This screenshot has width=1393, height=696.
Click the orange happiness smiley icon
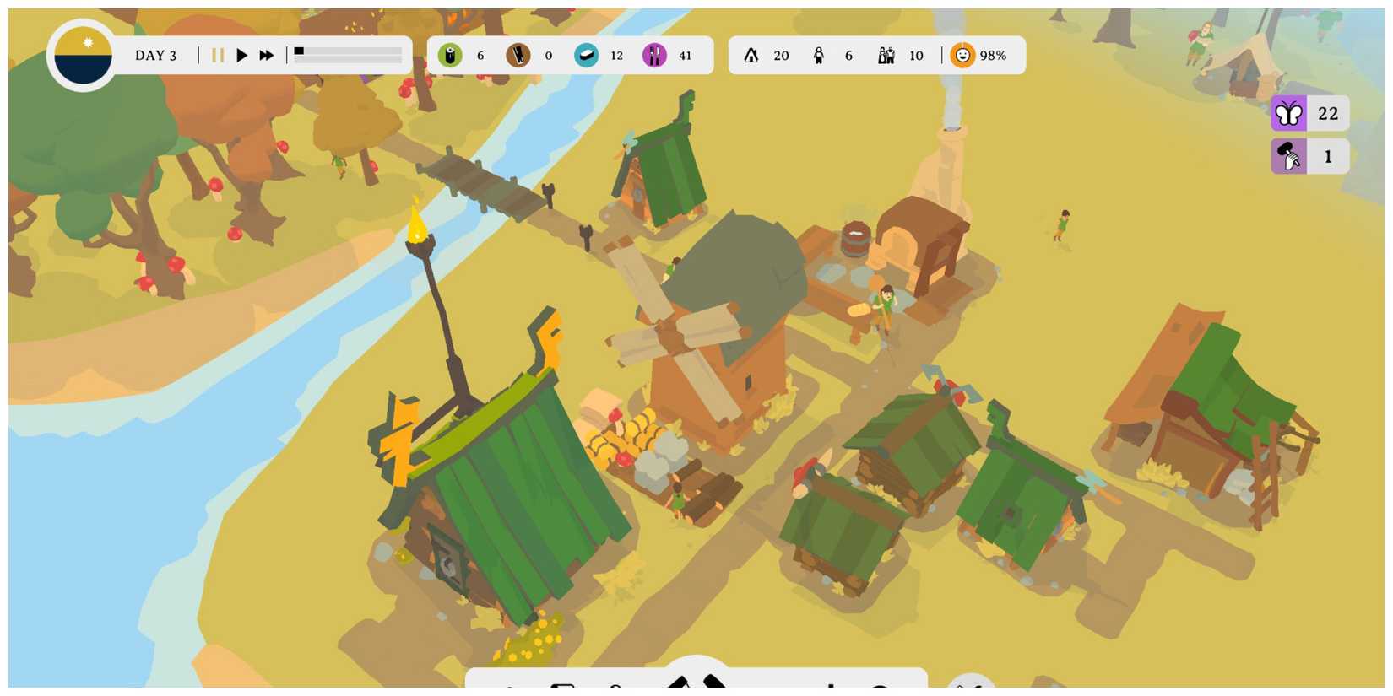pos(962,56)
